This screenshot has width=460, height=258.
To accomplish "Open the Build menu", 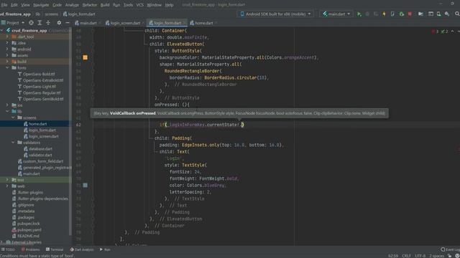I will coord(105,5).
